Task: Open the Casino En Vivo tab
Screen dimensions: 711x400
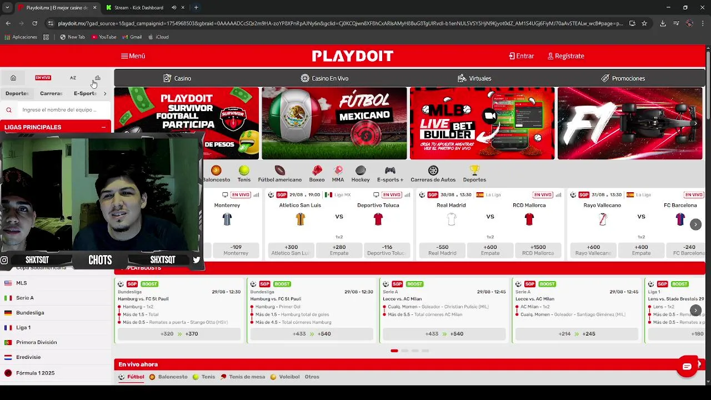Action: point(325,78)
